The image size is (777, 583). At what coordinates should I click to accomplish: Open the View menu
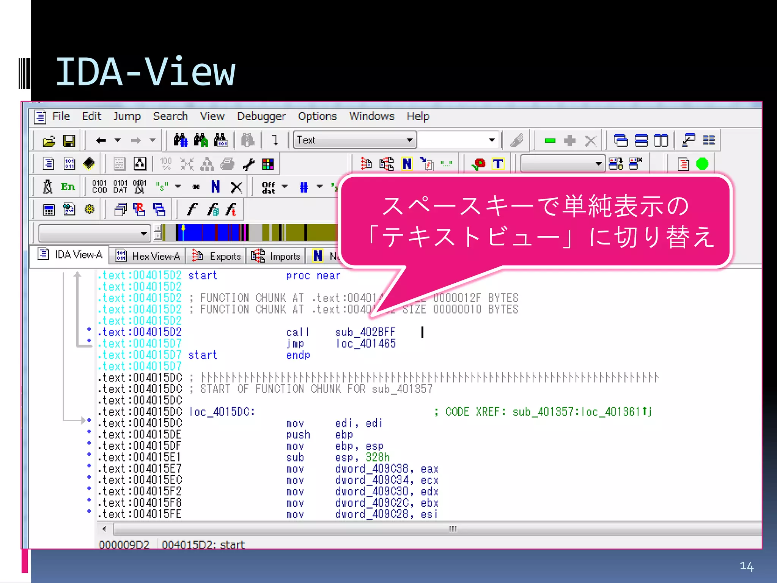212,116
